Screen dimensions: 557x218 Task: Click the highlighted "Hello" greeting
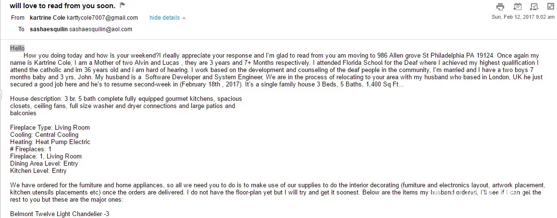[17, 48]
